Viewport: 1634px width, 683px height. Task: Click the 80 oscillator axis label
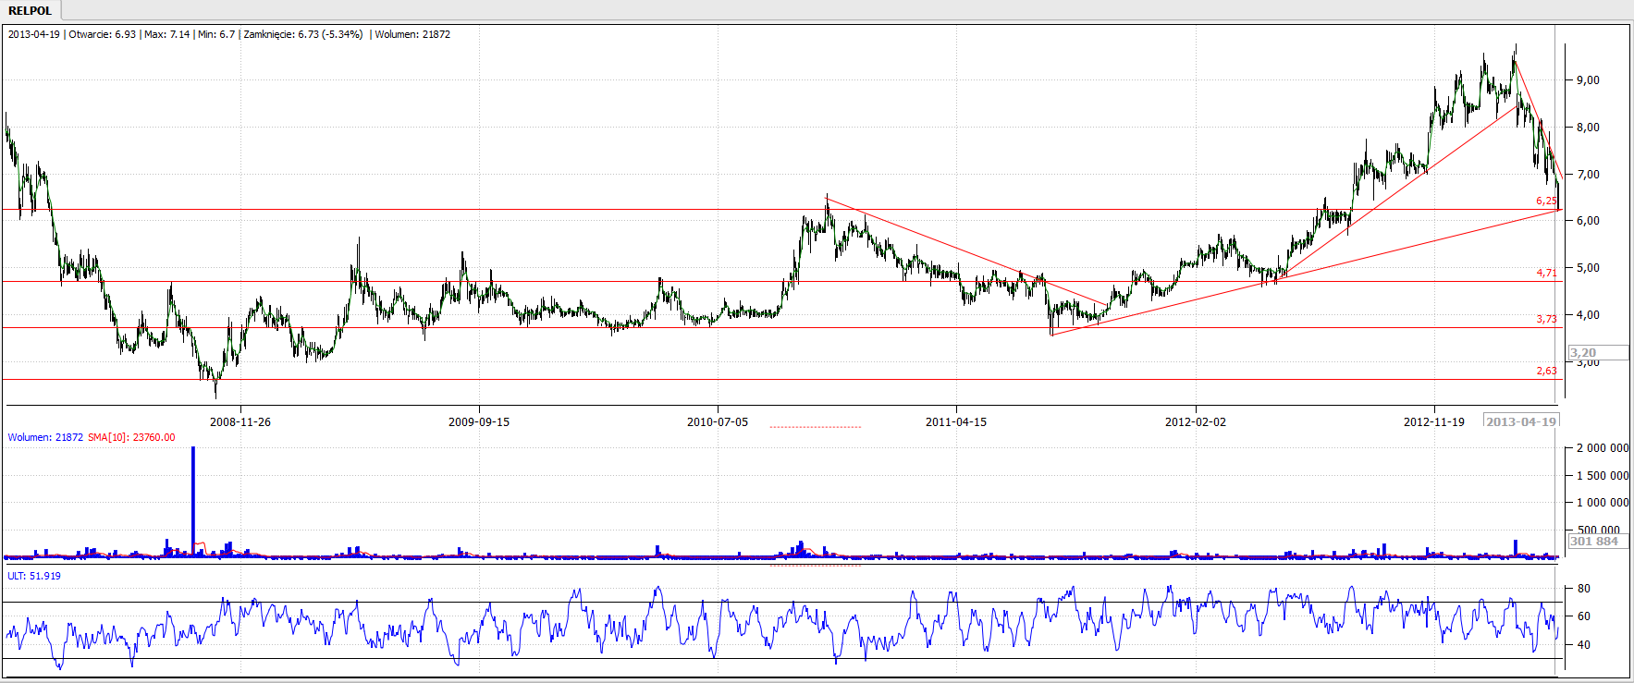click(1584, 589)
